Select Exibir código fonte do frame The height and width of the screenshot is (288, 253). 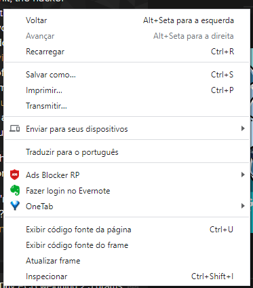pos(127,245)
